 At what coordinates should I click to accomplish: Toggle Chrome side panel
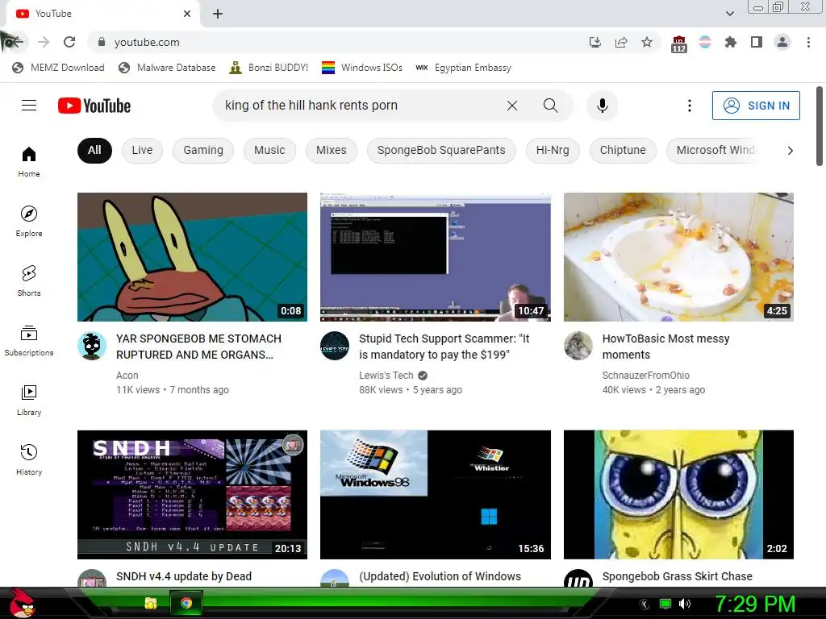tap(757, 42)
